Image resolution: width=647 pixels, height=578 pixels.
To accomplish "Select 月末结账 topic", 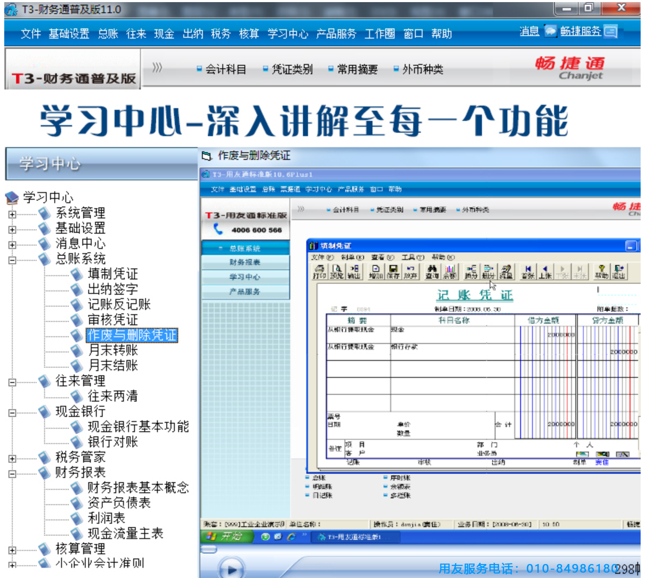I will pyautogui.click(x=113, y=366).
